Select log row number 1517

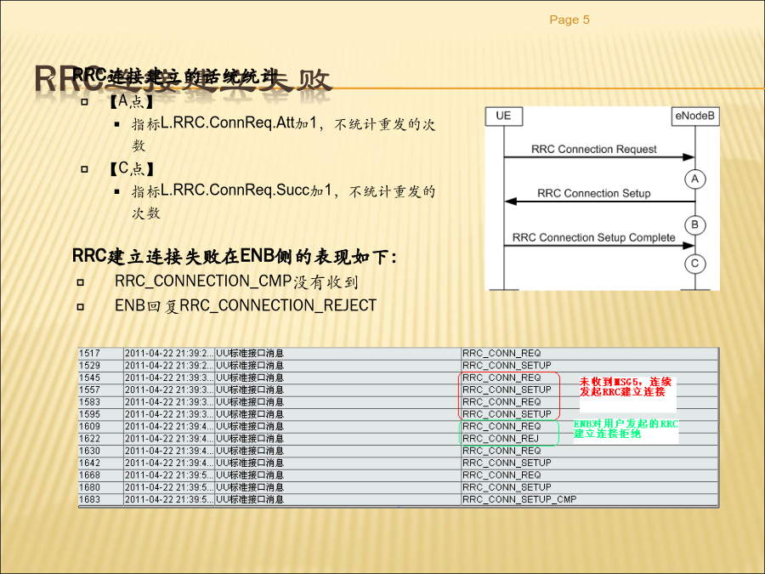coord(89,353)
